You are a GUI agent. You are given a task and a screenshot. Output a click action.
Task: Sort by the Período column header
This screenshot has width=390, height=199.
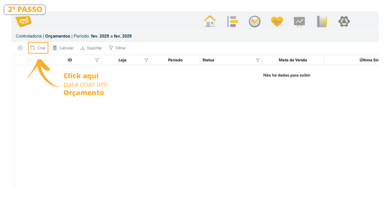(175, 60)
